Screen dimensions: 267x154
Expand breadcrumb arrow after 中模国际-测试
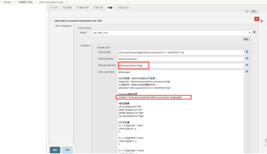point(36,2)
